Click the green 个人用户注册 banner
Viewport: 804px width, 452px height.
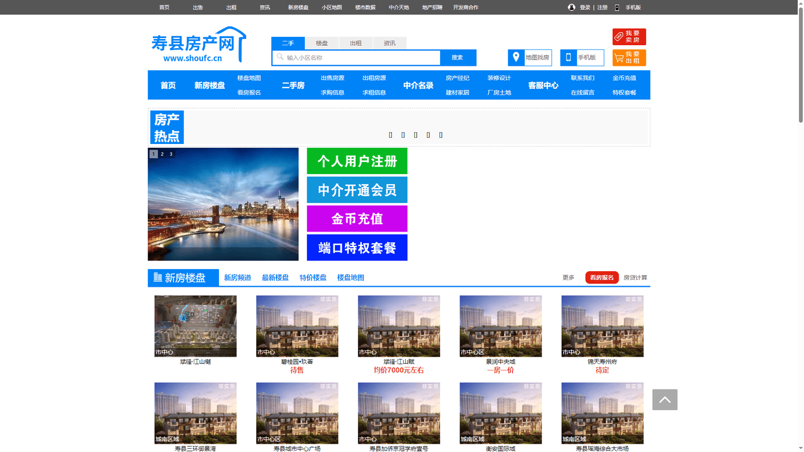(357, 161)
